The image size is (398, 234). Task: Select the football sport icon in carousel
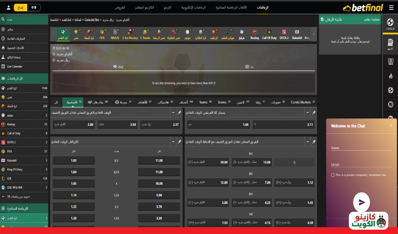(x=63, y=34)
